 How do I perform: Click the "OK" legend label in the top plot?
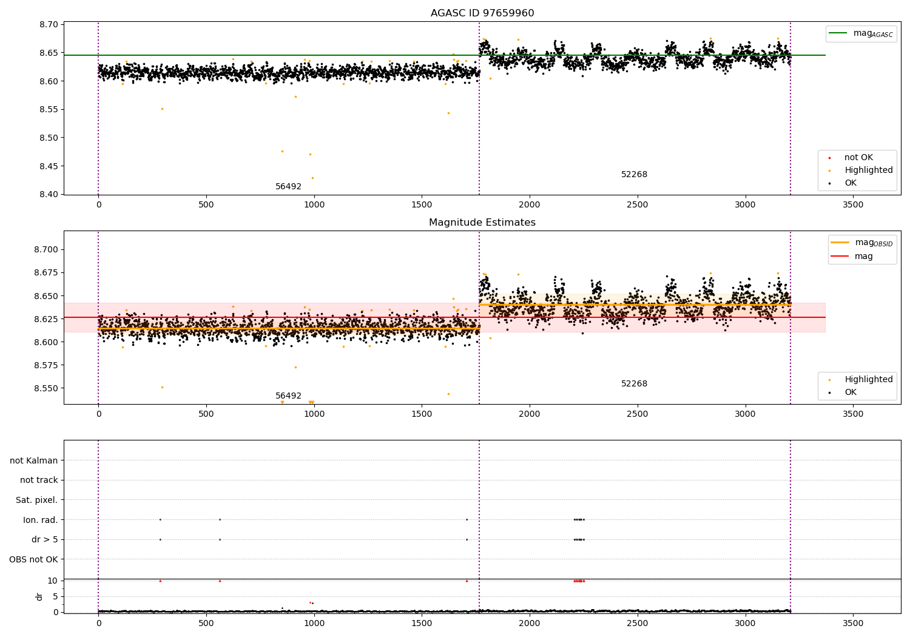coord(851,183)
